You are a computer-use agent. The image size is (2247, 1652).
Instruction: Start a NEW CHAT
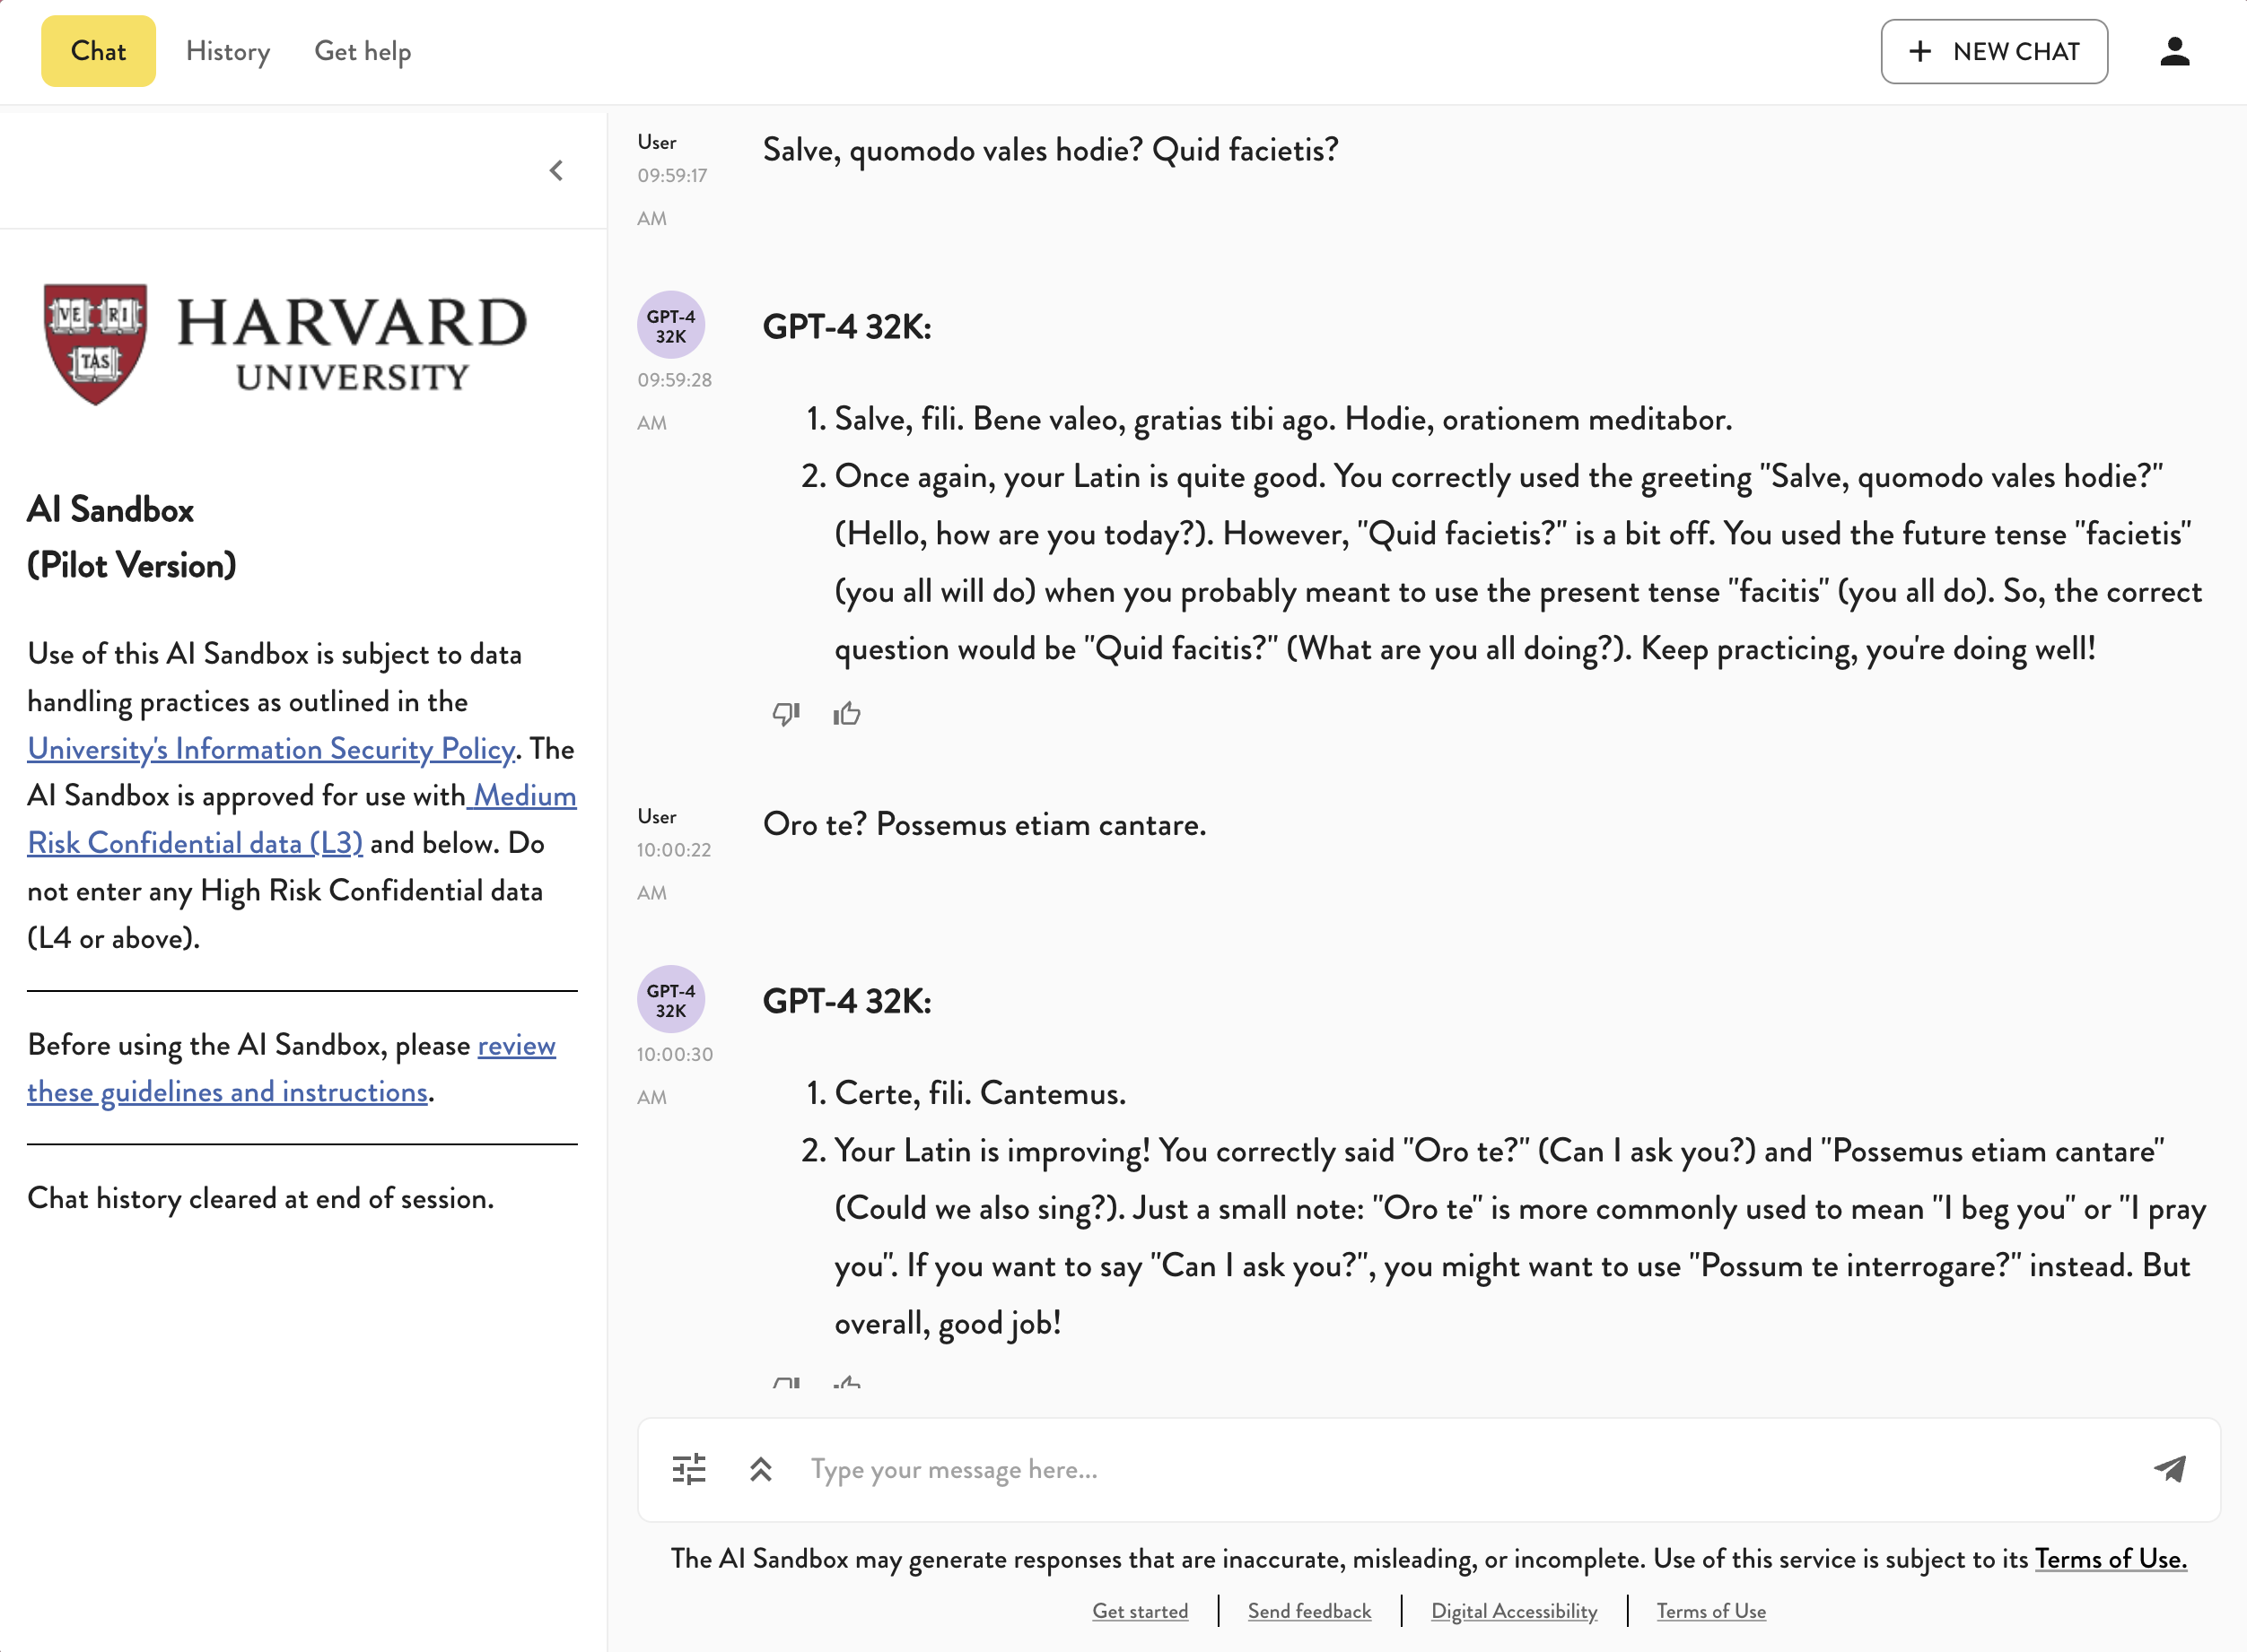point(1993,51)
